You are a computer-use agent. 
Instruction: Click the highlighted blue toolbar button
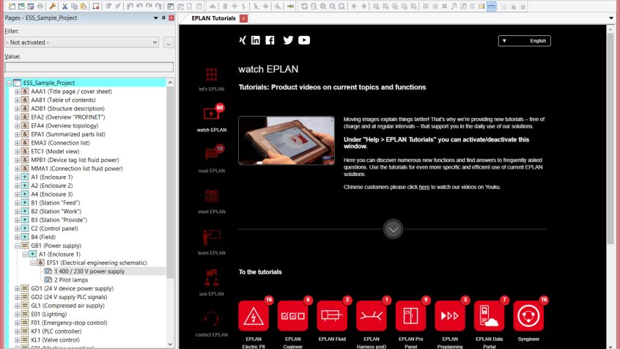tap(492, 7)
